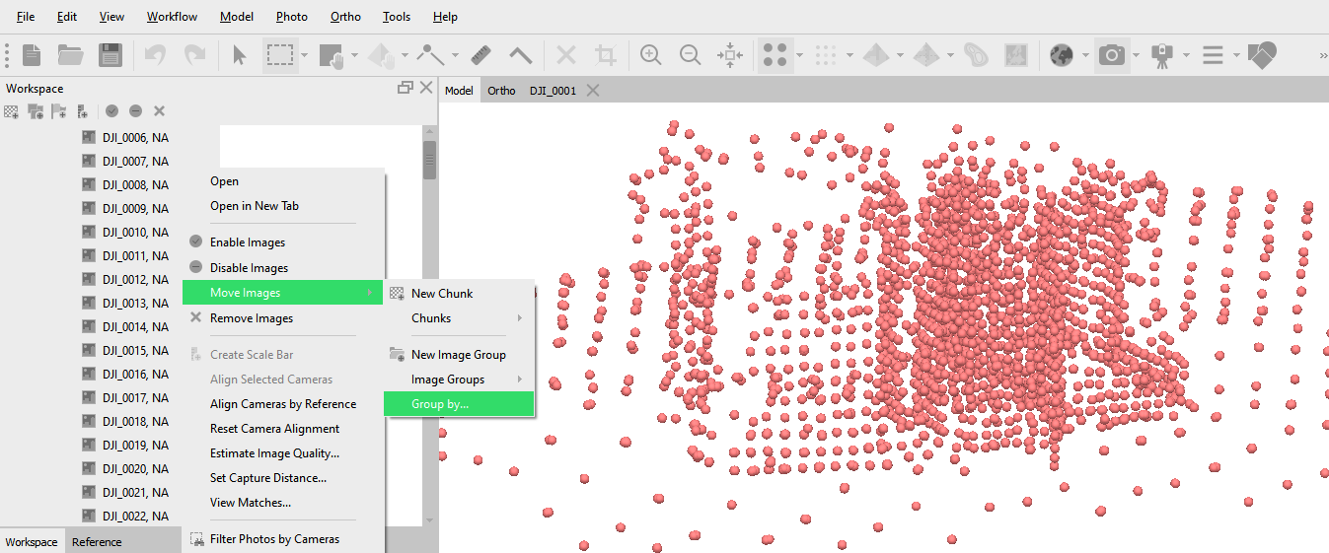Click the Add Chunk icon in Workspace

[x=11, y=111]
